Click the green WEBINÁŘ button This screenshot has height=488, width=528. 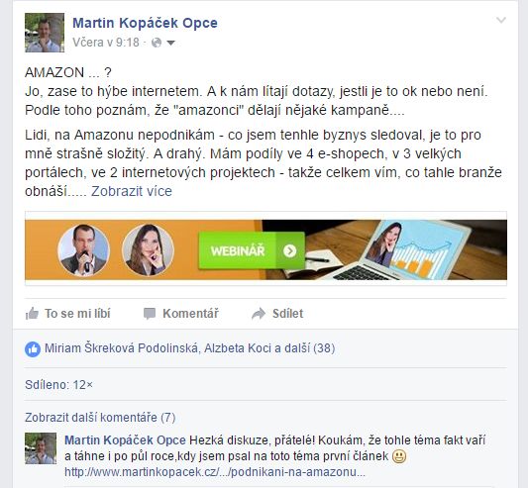click(252, 250)
